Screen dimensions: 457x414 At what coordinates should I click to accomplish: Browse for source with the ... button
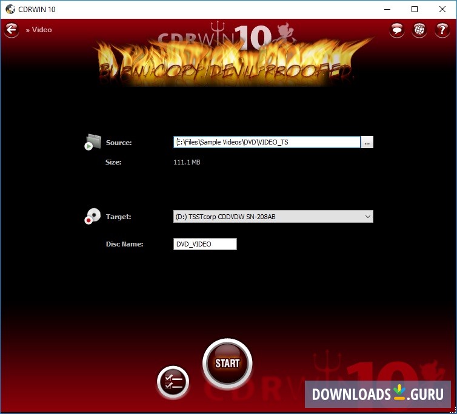pyautogui.click(x=367, y=142)
